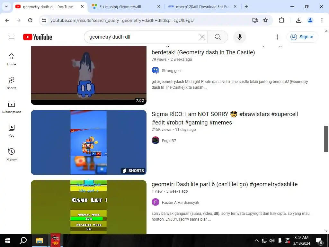Open browser extensions puzzle icon
The image size is (329, 247).
[x=281, y=20]
